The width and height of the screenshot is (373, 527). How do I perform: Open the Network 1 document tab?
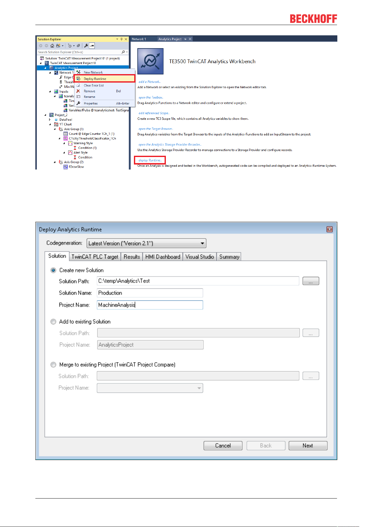point(139,39)
